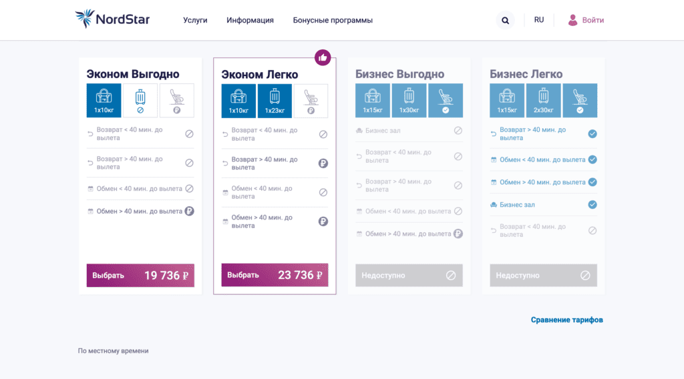The image size is (684, 379).
Task: Choose Эконом Выгодно fare for 19 736 ₽
Action: 140,276
